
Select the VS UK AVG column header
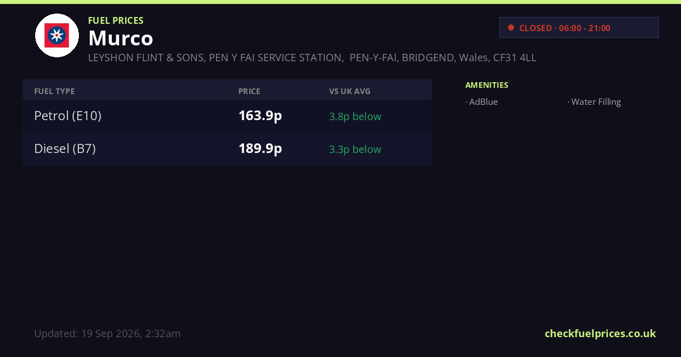click(350, 91)
